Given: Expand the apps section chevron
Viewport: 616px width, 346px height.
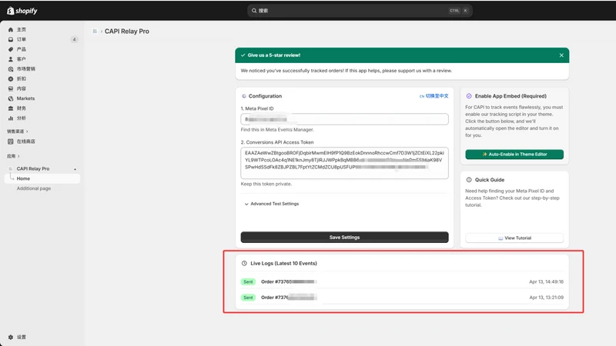Looking at the screenshot, I should coord(18,156).
